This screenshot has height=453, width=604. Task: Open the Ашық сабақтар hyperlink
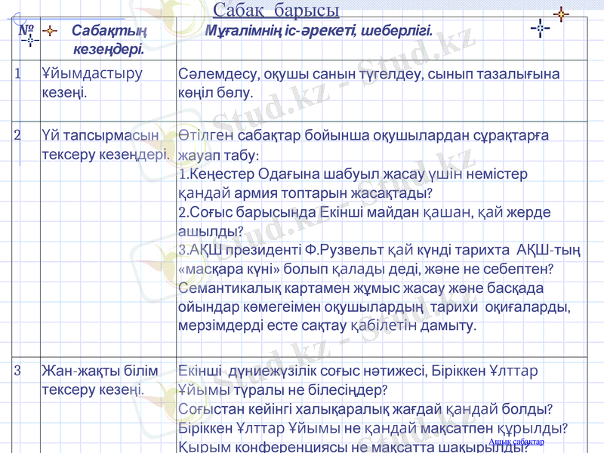click(x=518, y=442)
